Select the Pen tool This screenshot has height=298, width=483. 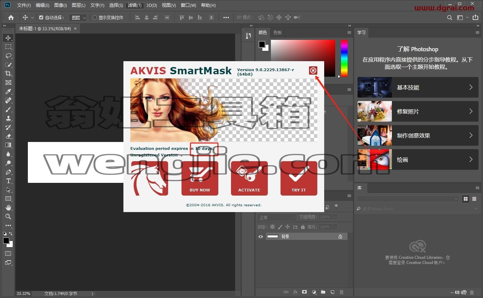(8, 172)
